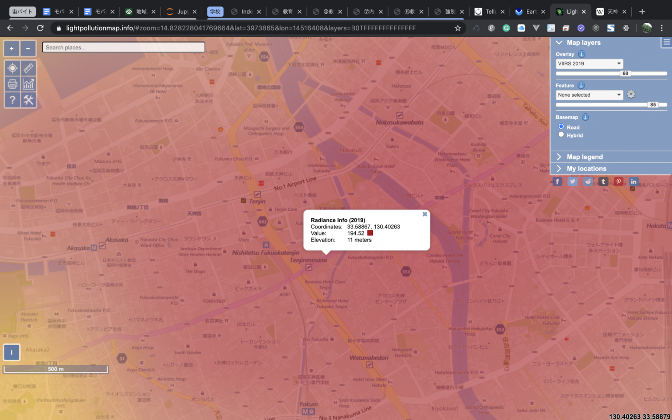Open Basemap info icon
This screenshot has width=672, height=420.
(585, 117)
